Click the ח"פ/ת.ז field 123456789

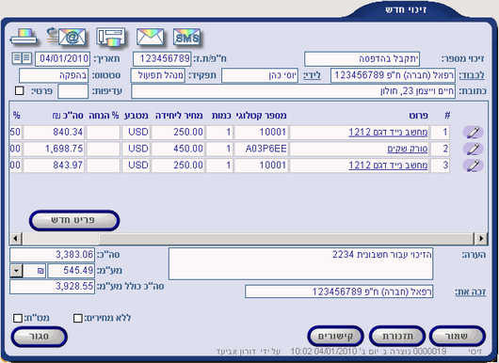pos(162,59)
